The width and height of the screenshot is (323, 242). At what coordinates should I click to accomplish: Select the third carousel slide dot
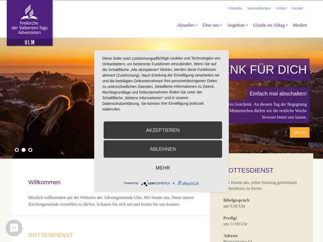pos(30,150)
